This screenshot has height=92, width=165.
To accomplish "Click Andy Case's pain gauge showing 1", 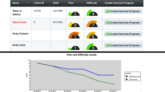I will point(74,48).
